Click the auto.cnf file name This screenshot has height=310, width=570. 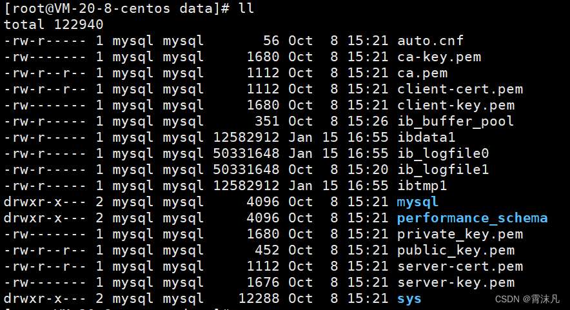click(x=430, y=41)
